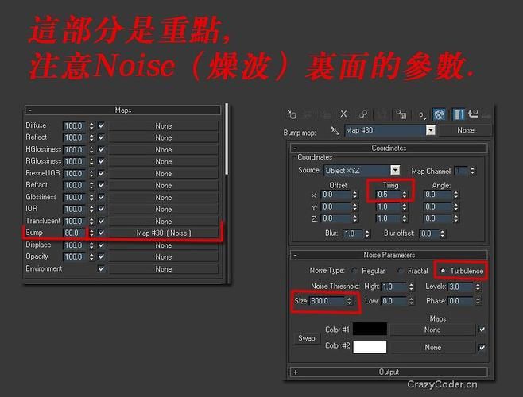The height and width of the screenshot is (397, 523).
Task: Toggle the Environment map checkbox
Action: point(102,268)
